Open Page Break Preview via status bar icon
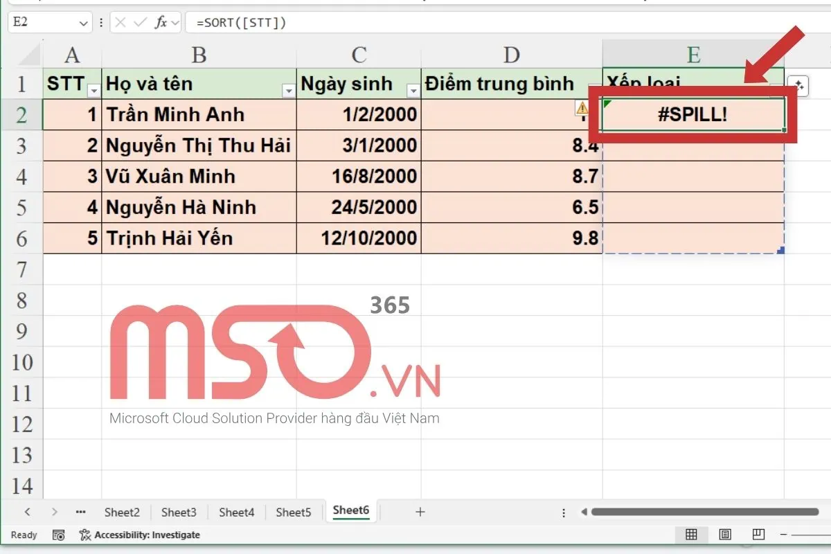 [x=758, y=535]
